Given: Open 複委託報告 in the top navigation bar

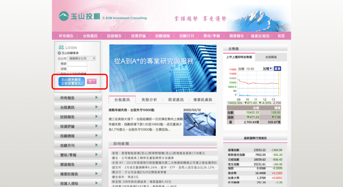Looking at the screenshot, I should tap(260, 36).
